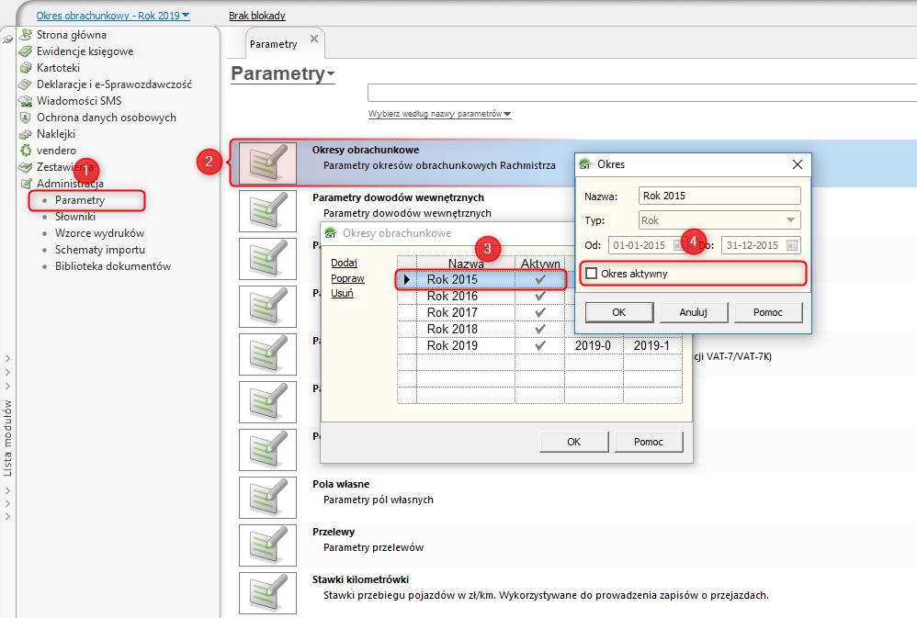Image resolution: width=917 pixels, height=618 pixels.
Task: Open the Wybierz według nazwy parametrów dropdown
Action: point(439,114)
